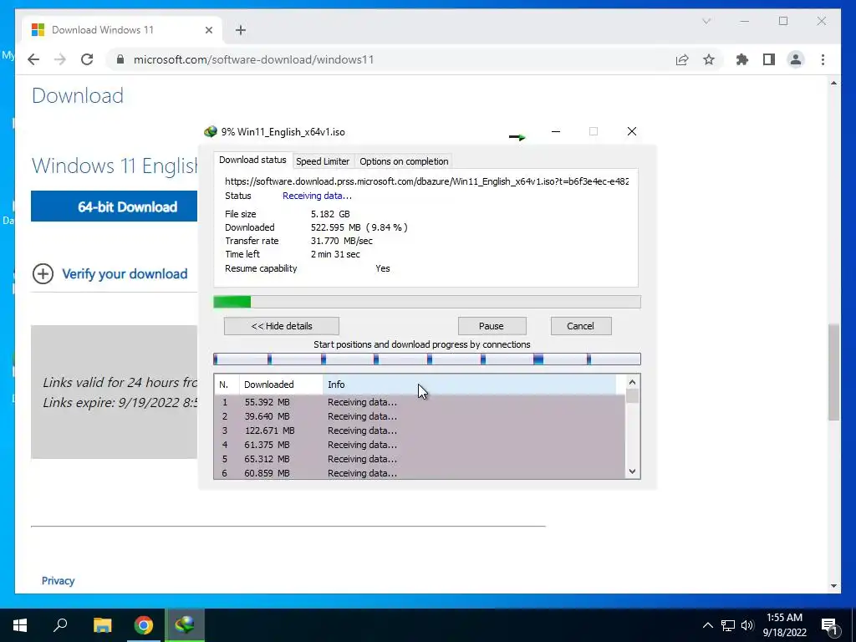
Task: Click the Receiving data status text
Action: 317,196
